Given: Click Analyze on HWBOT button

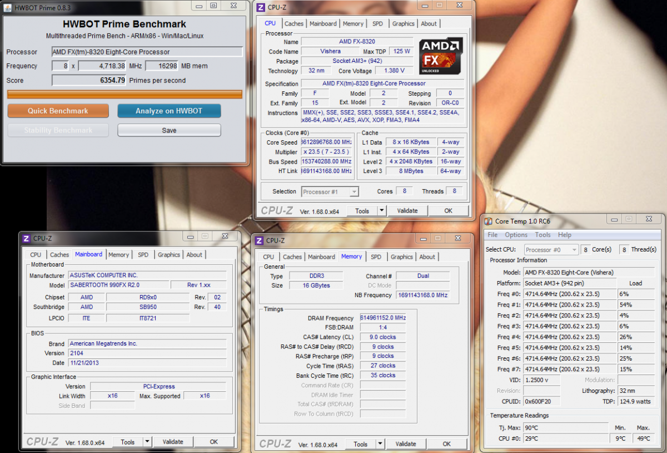Looking at the screenshot, I should click(169, 111).
